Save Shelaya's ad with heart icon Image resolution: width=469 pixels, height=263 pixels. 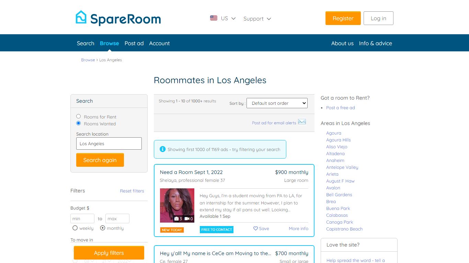261,228
